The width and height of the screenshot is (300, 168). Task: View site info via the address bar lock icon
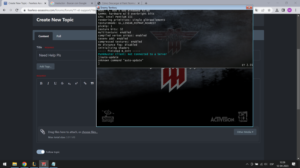25,10
